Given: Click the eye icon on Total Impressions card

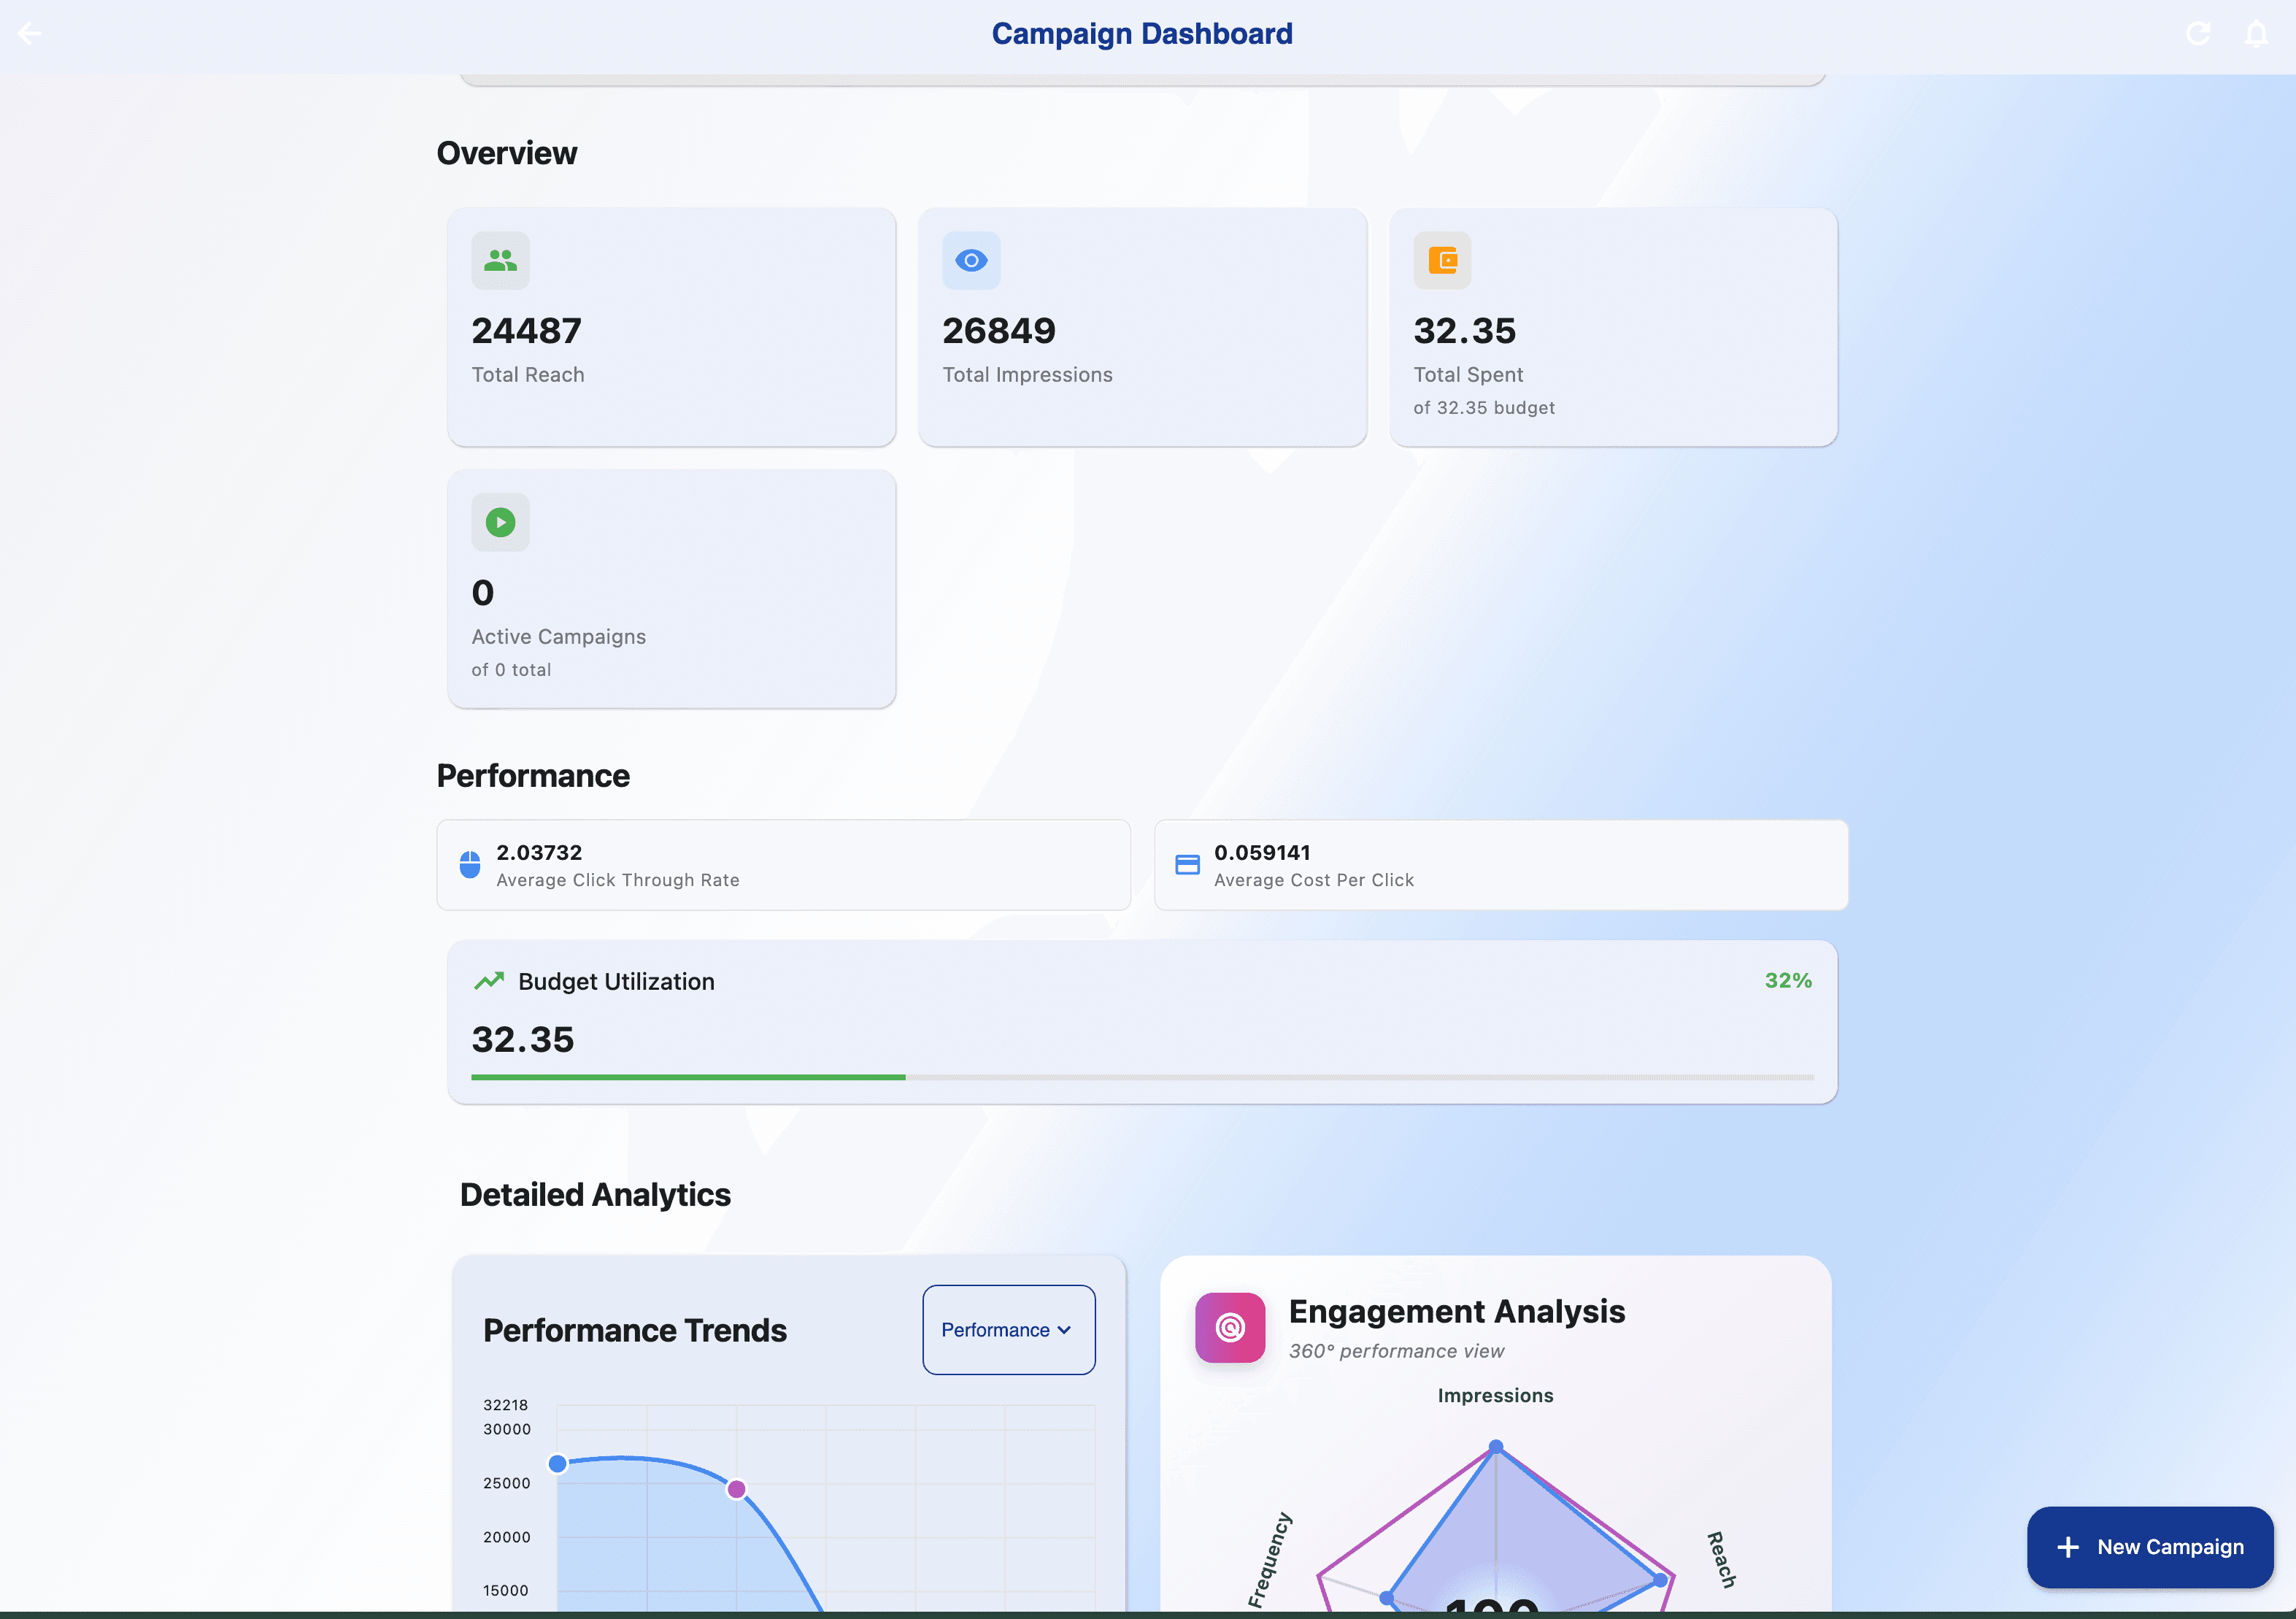Looking at the screenshot, I should pos(971,260).
